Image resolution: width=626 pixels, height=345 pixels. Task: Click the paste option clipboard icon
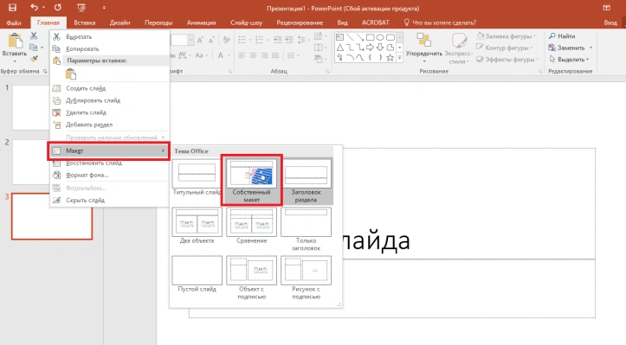[71, 74]
